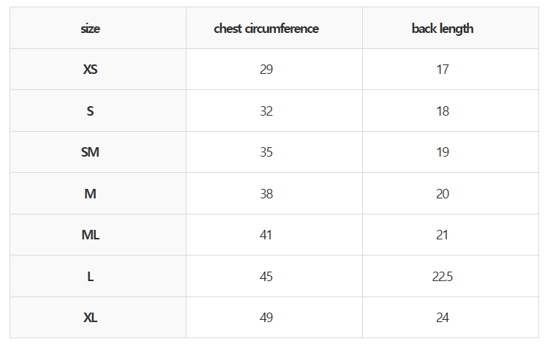Select chest circumference value 32
Viewport: 545px width, 347px height.
tap(266, 111)
